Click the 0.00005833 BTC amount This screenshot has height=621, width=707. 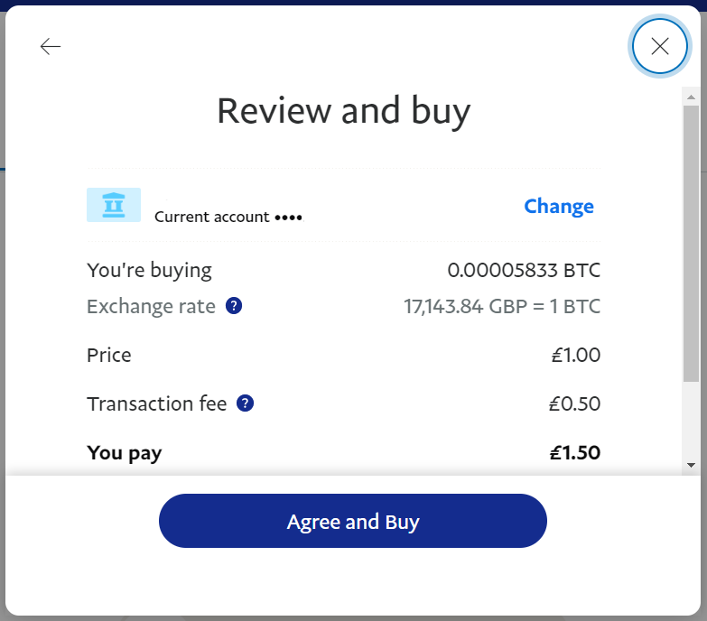point(524,270)
